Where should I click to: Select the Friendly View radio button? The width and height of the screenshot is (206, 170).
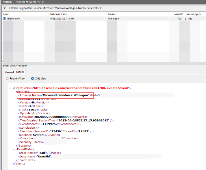(7, 78)
